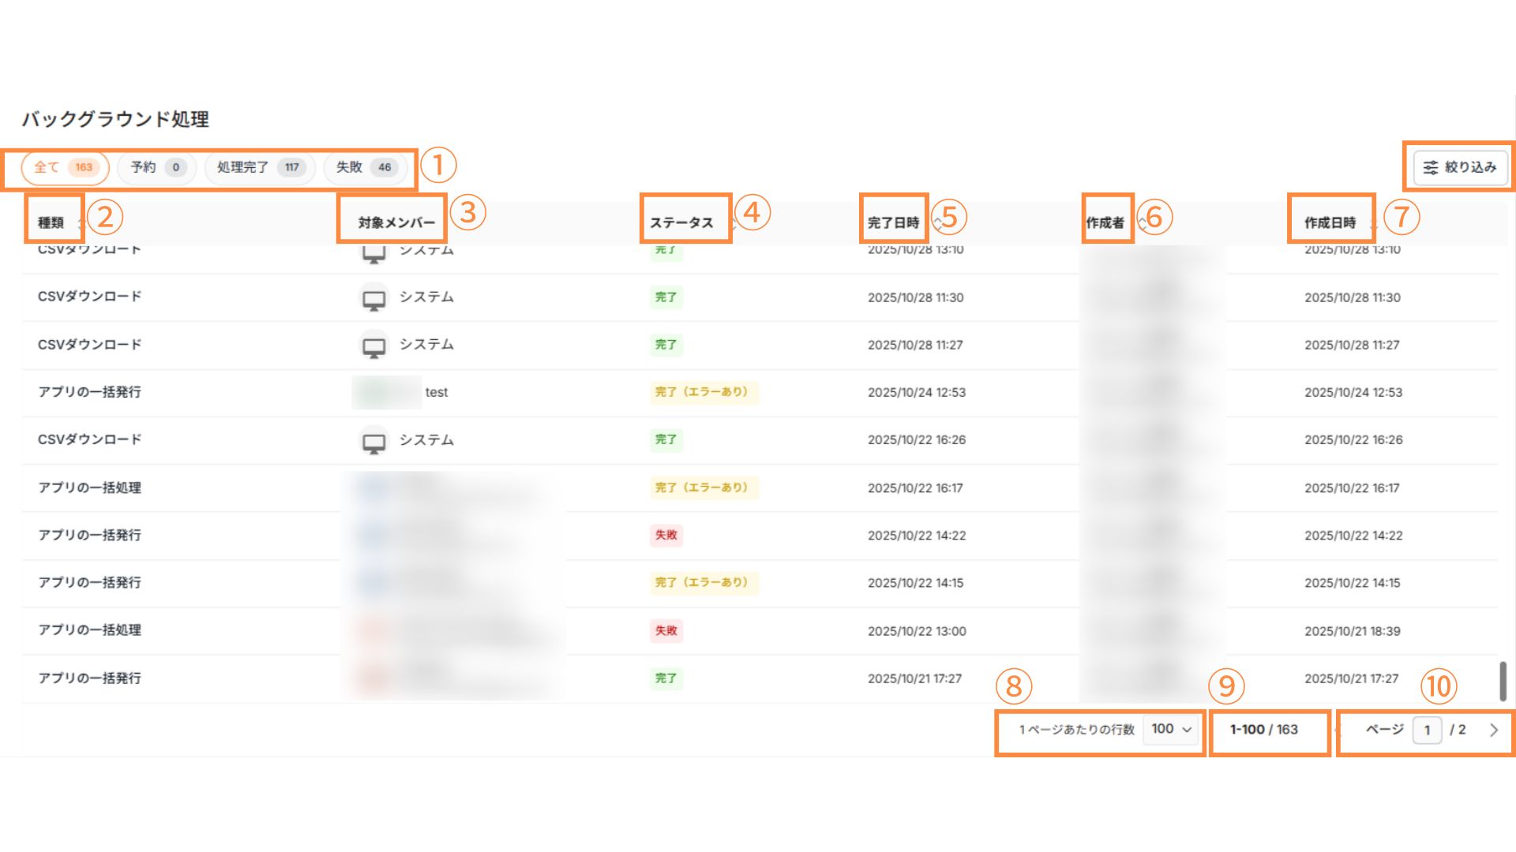Expand the rows per page 100 dropdown
The width and height of the screenshot is (1516, 852).
[1172, 730]
